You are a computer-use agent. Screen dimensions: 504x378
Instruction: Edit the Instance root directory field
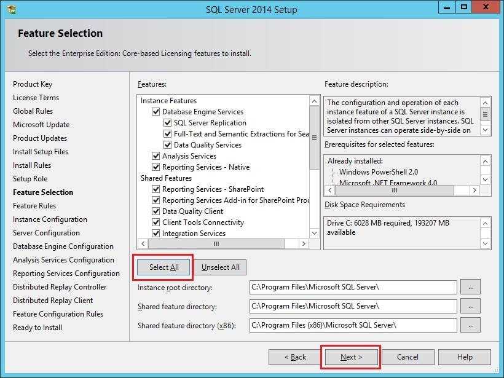click(x=353, y=287)
